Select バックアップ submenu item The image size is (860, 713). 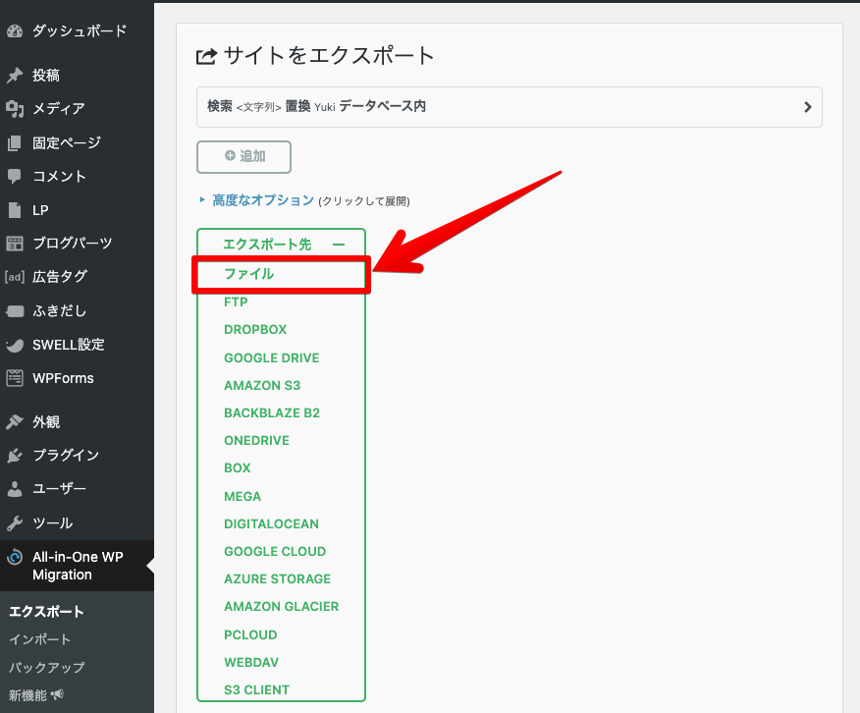pyautogui.click(x=46, y=668)
